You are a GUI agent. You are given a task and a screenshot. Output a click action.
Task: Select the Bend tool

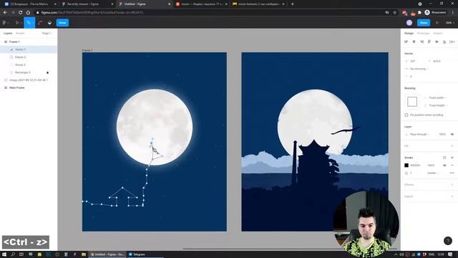[40, 22]
